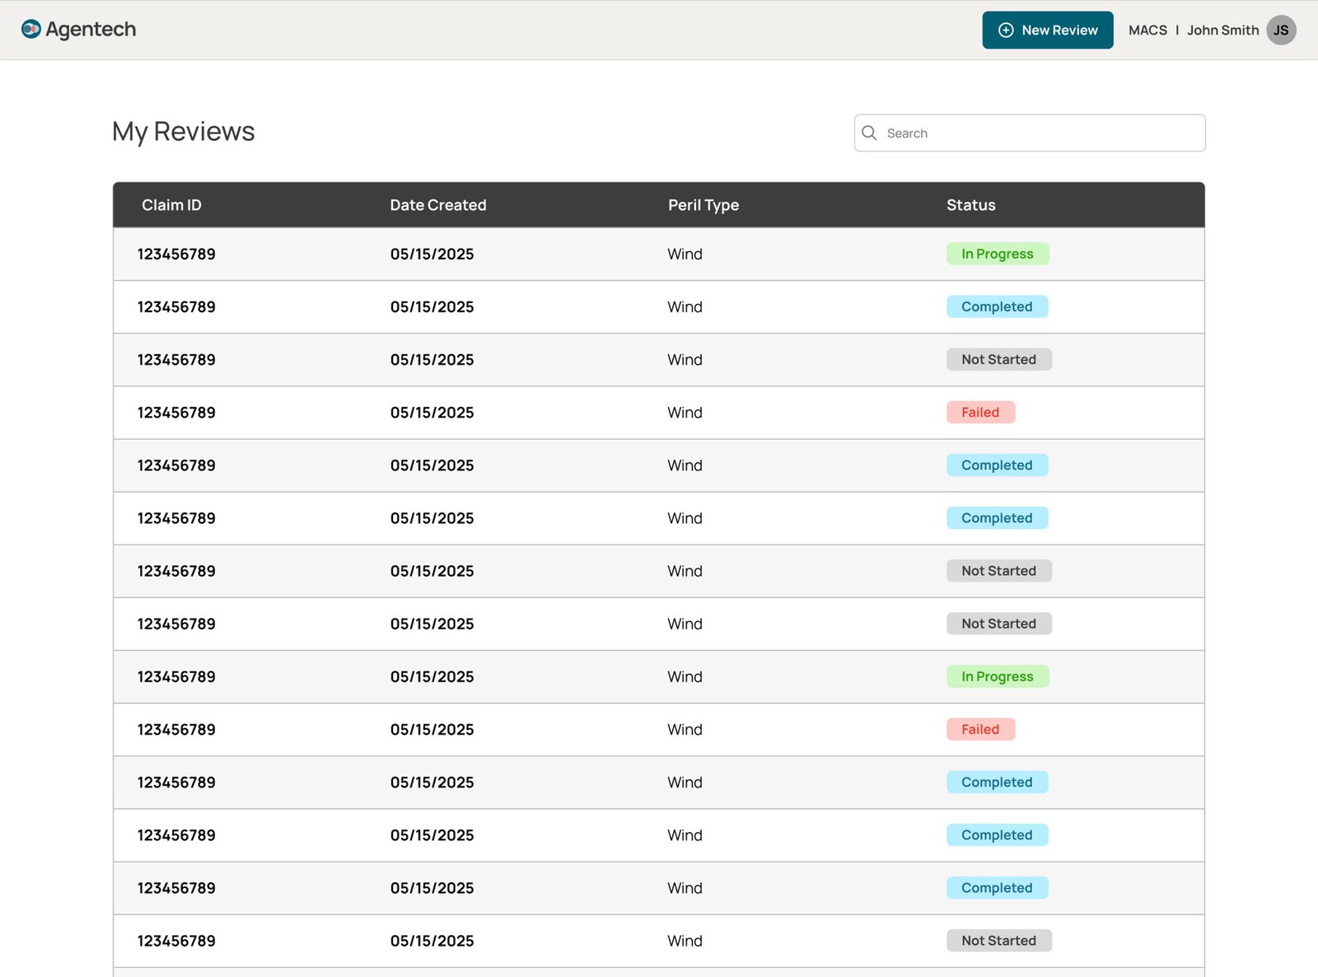Sort by Peril Type column header

coord(703,205)
